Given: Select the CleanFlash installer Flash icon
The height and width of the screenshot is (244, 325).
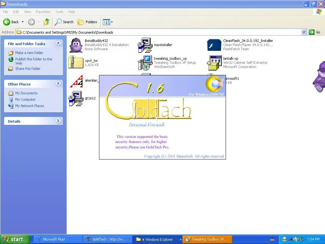Looking at the screenshot, I should [214, 45].
